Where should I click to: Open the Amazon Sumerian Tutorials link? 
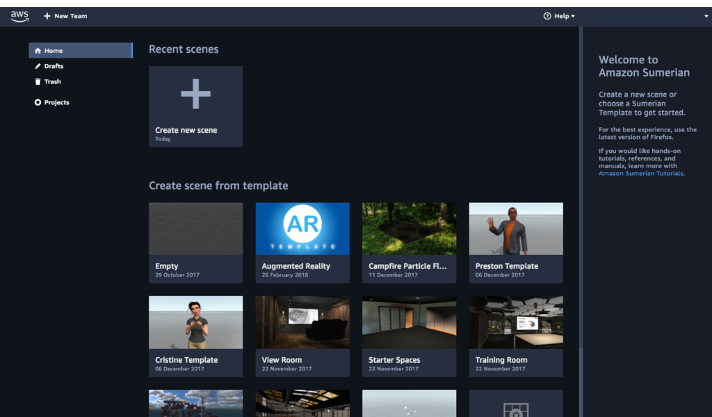click(x=640, y=173)
